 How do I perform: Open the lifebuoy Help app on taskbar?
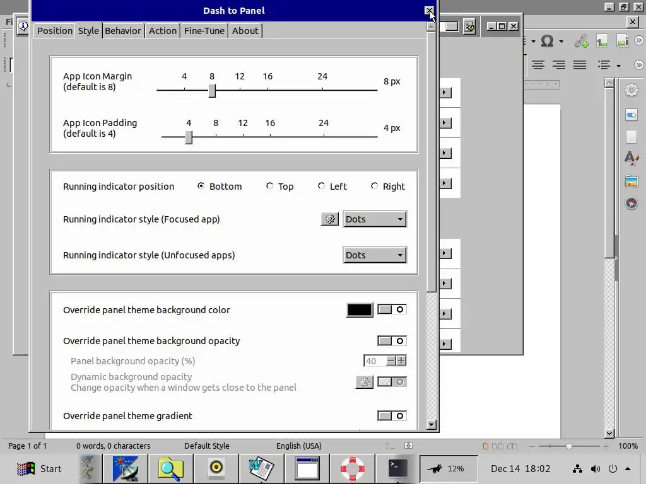(352, 468)
